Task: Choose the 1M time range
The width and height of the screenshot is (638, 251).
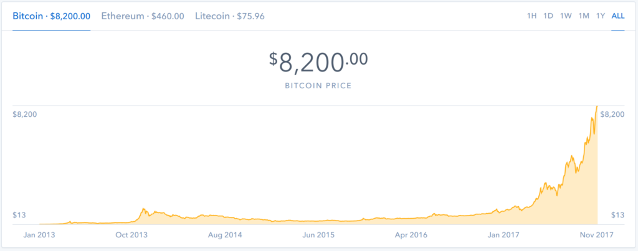Action: coord(584,16)
